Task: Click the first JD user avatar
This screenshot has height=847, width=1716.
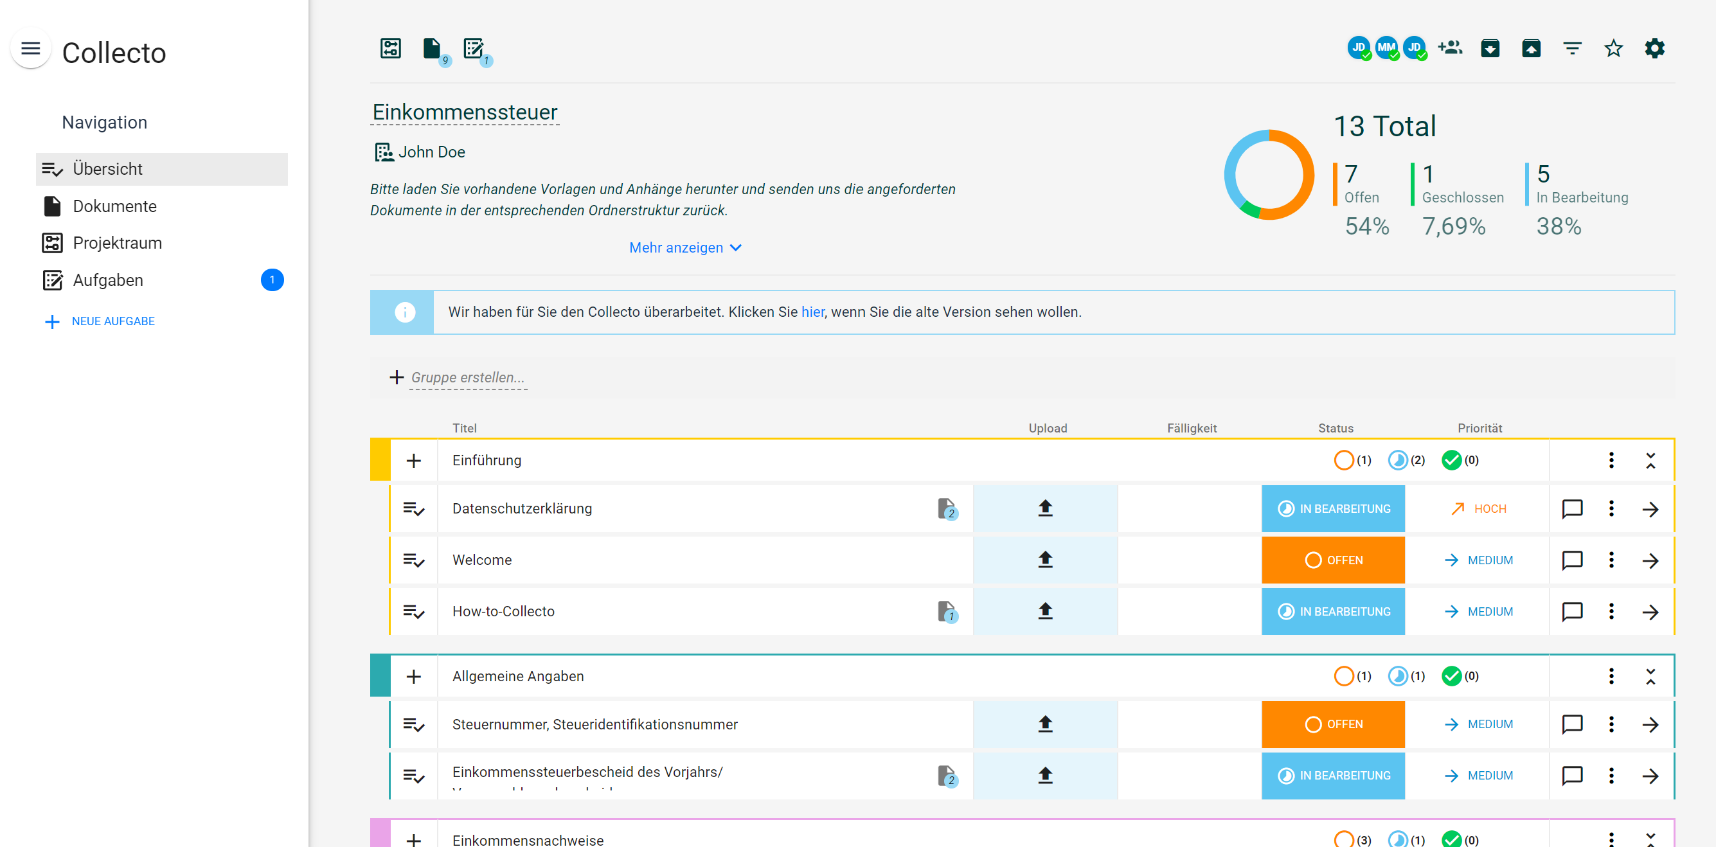Action: (1357, 48)
